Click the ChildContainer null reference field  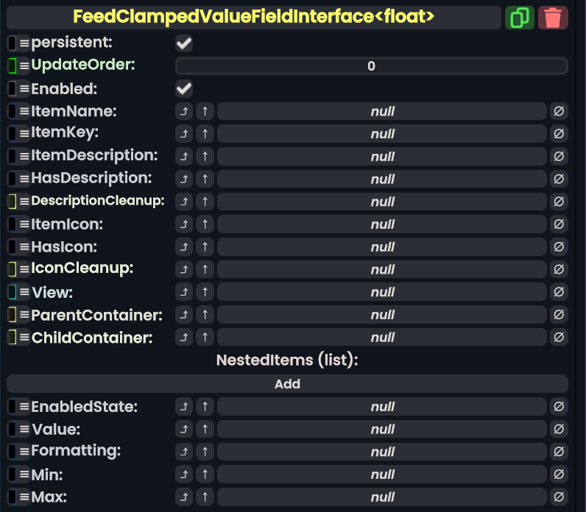pos(382,338)
